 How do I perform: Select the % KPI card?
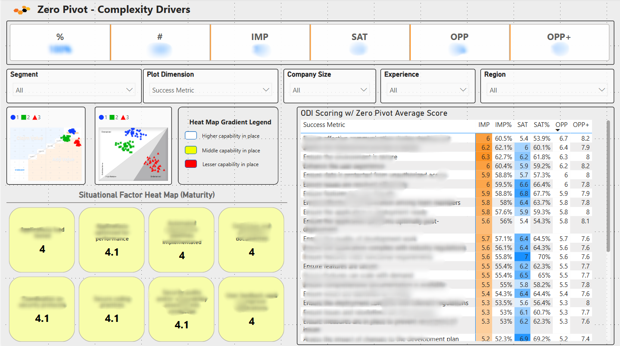pyautogui.click(x=60, y=42)
